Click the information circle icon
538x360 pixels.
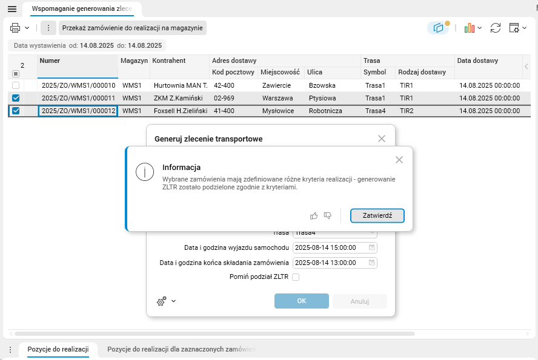[144, 172]
